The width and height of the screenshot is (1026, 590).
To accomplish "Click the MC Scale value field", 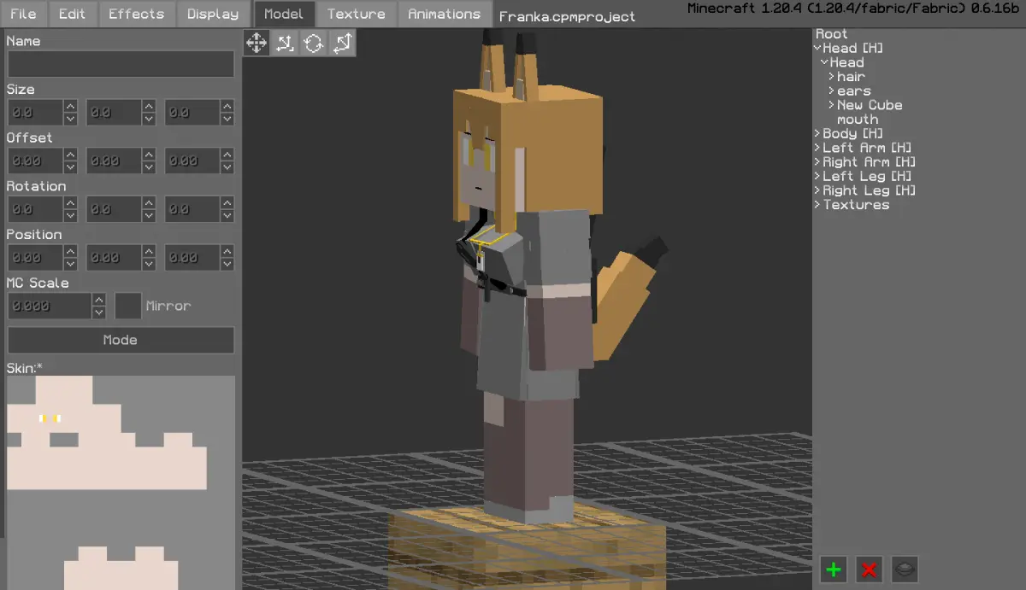I will click(50, 306).
